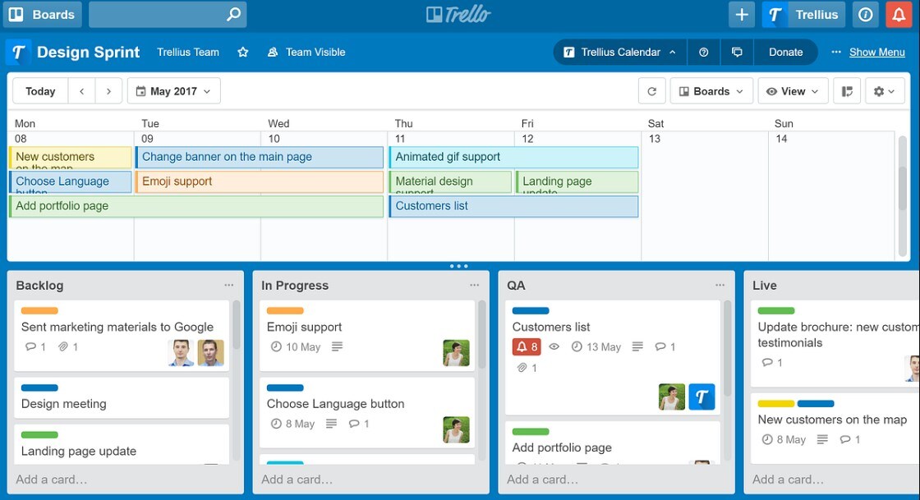Go to next calendar period
Viewport: 920px width, 500px height.
(x=108, y=91)
